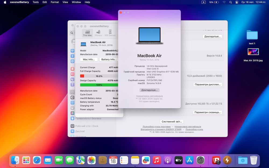
Task: Open Reminders from the Dock
Action: tap(124, 160)
